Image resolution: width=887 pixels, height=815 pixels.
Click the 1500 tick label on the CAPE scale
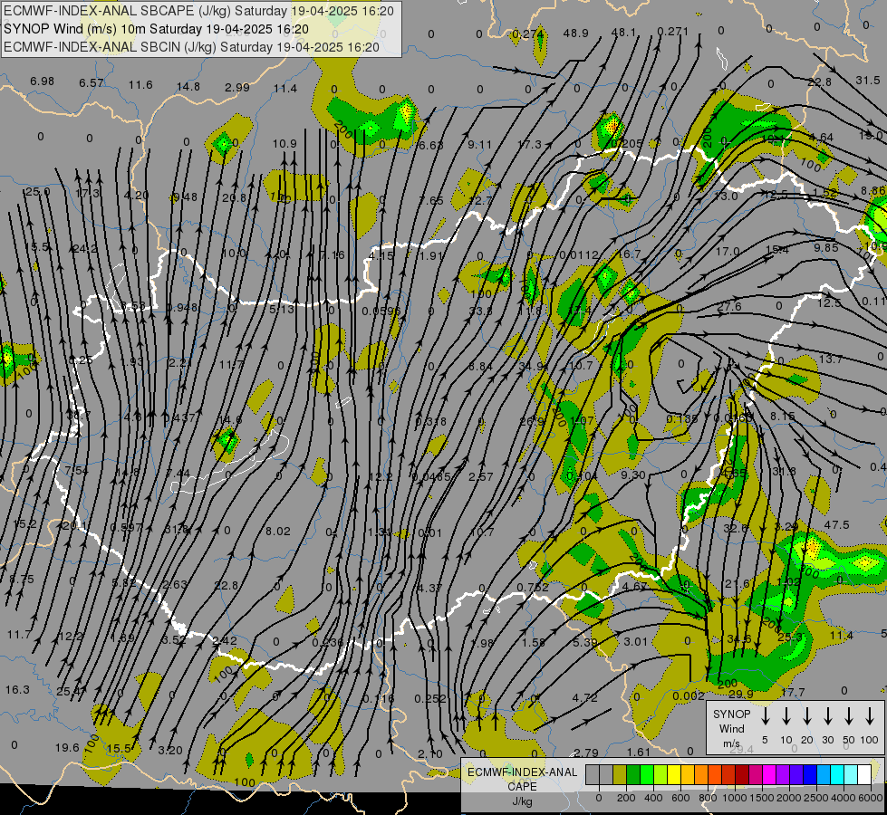pyautogui.click(x=762, y=798)
